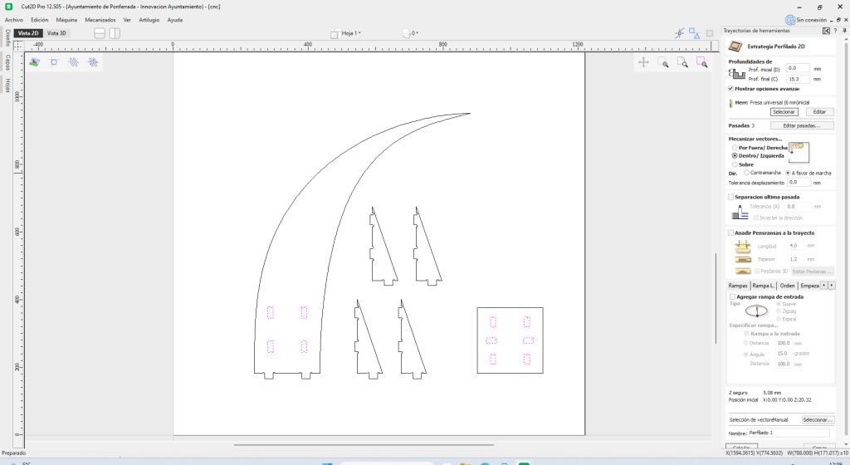Open the Orden tab

pyautogui.click(x=787, y=286)
